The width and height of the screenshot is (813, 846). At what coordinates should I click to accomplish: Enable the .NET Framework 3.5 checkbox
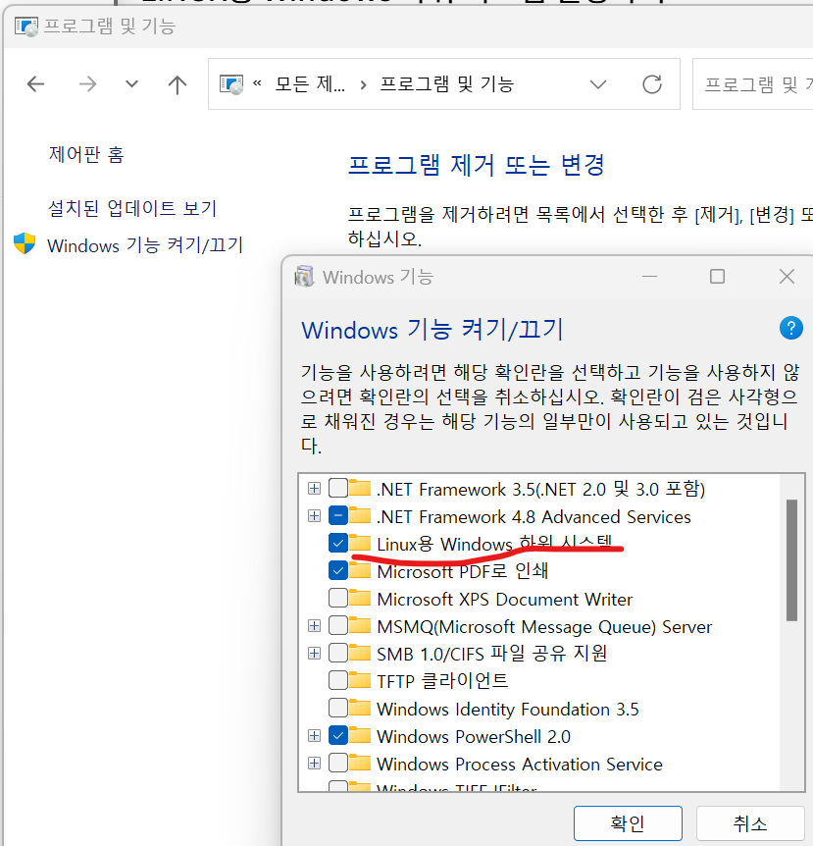coord(338,489)
